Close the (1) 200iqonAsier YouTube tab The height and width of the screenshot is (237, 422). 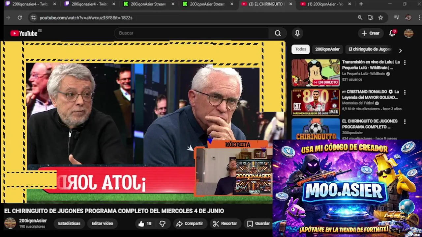click(349, 4)
